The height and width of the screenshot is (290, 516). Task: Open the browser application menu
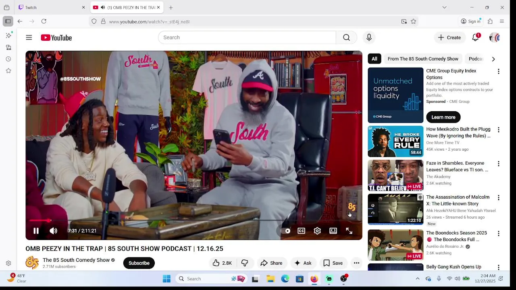coord(502,21)
